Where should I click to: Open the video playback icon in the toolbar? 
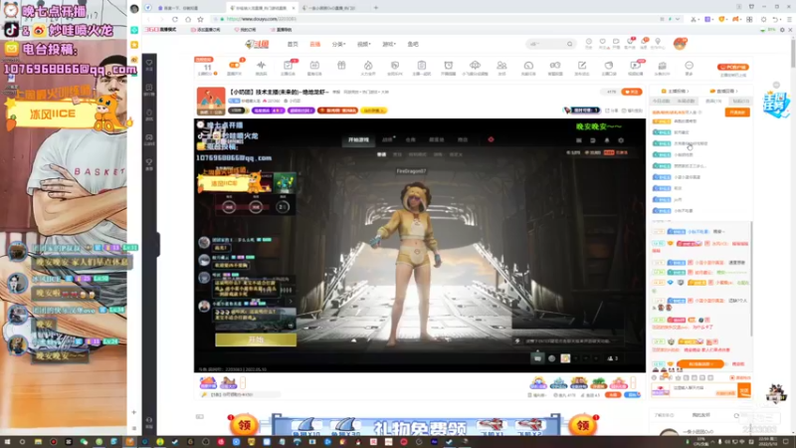point(635,65)
